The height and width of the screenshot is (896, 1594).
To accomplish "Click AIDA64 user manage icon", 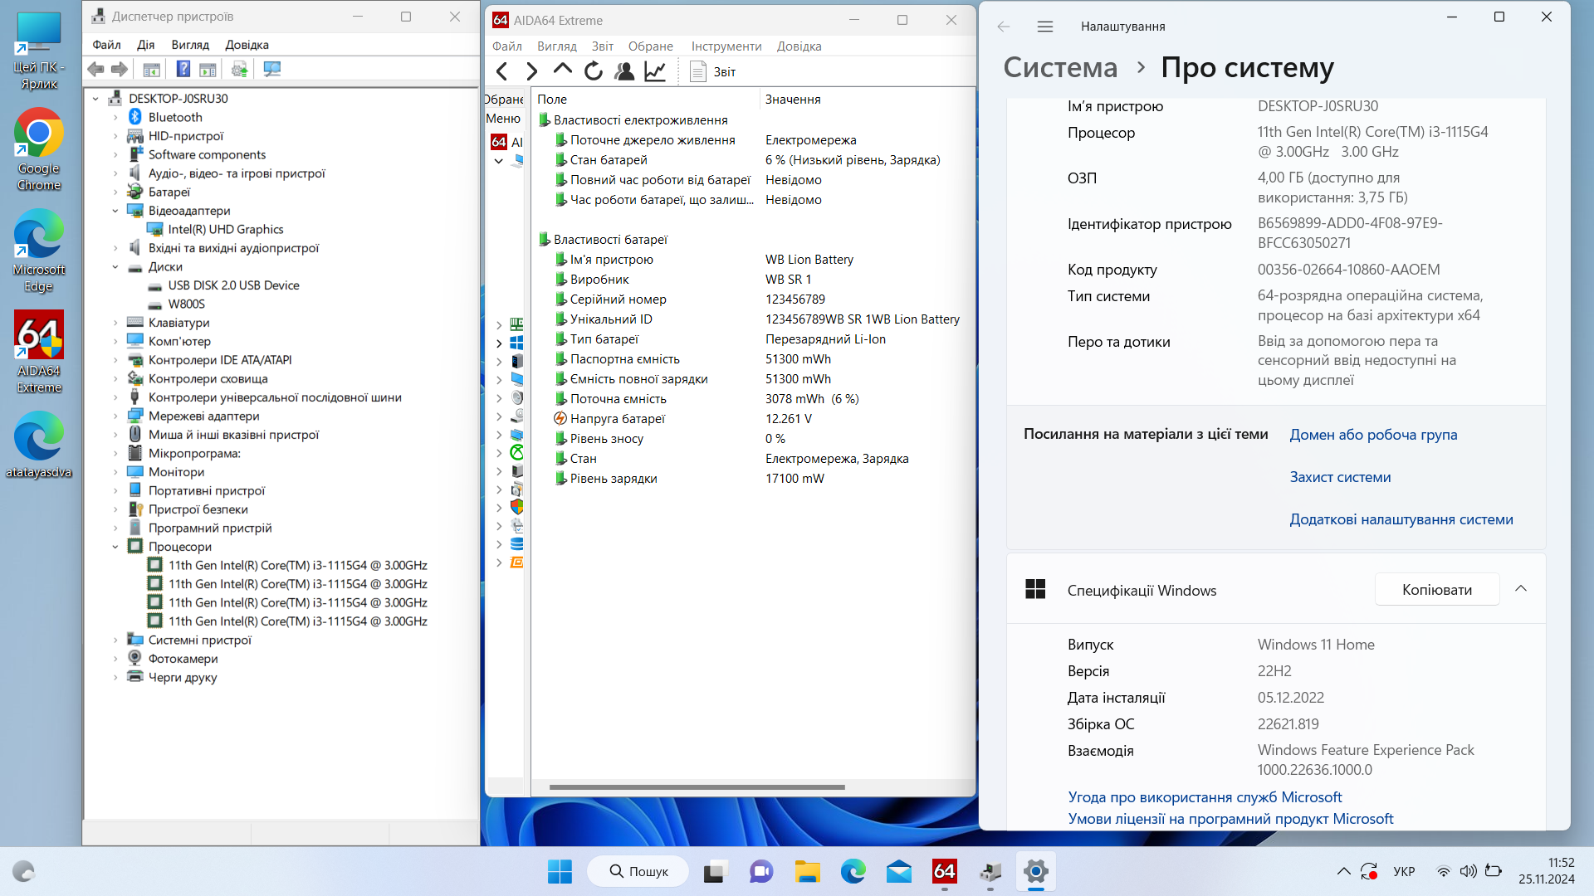I will pos(624,71).
